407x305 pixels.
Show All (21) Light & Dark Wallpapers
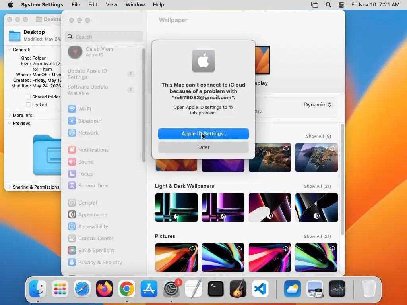(x=317, y=187)
